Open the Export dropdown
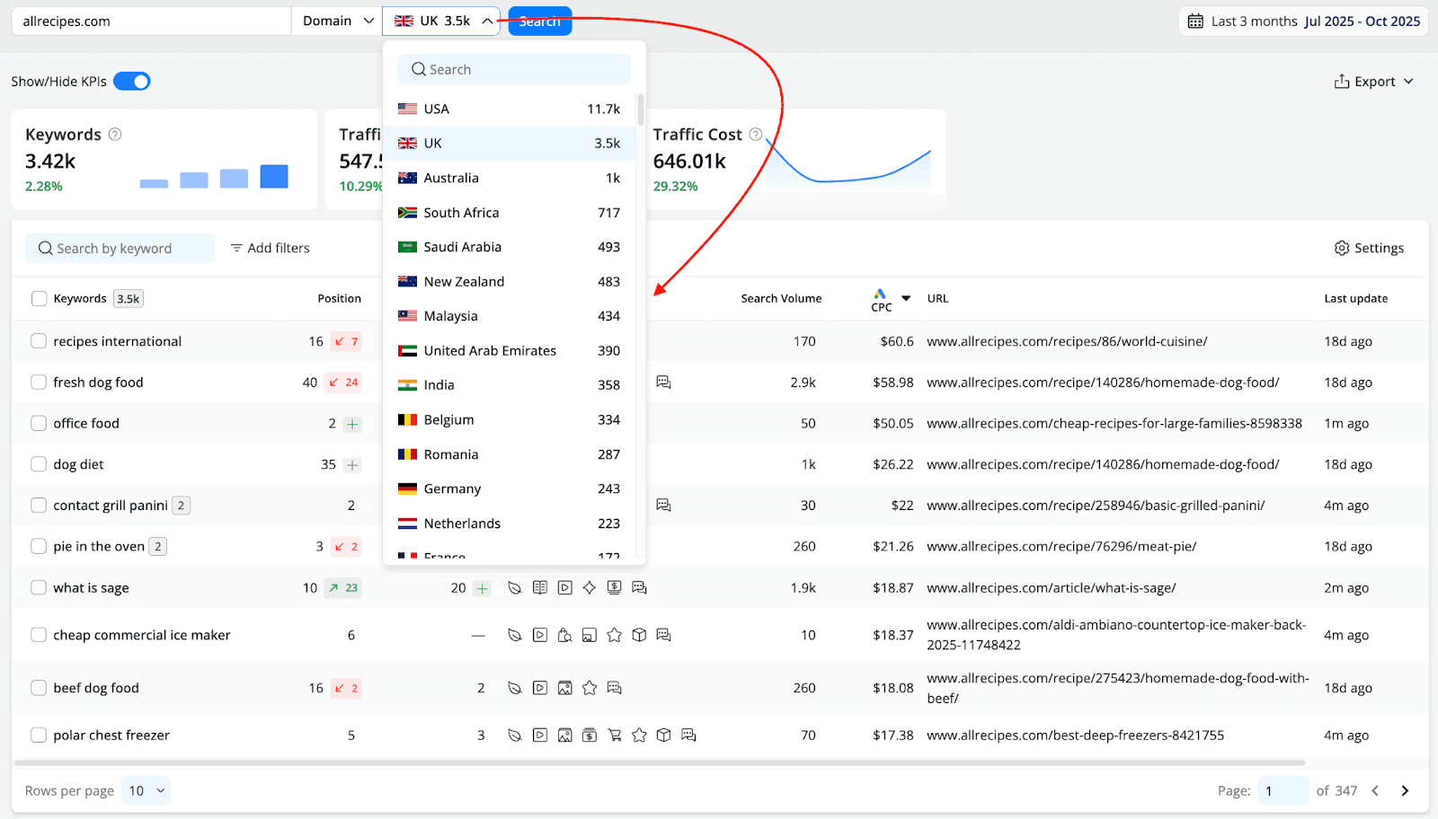Image resolution: width=1438 pixels, height=819 pixels. (1374, 82)
